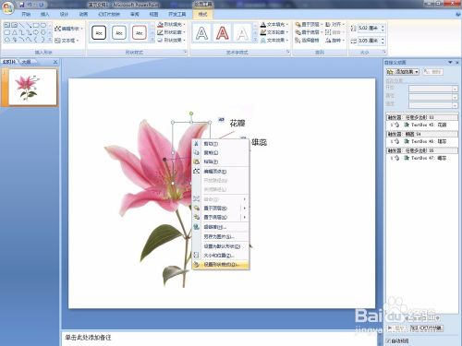Apply the black-outlined Abc shape style

[x=99, y=33]
